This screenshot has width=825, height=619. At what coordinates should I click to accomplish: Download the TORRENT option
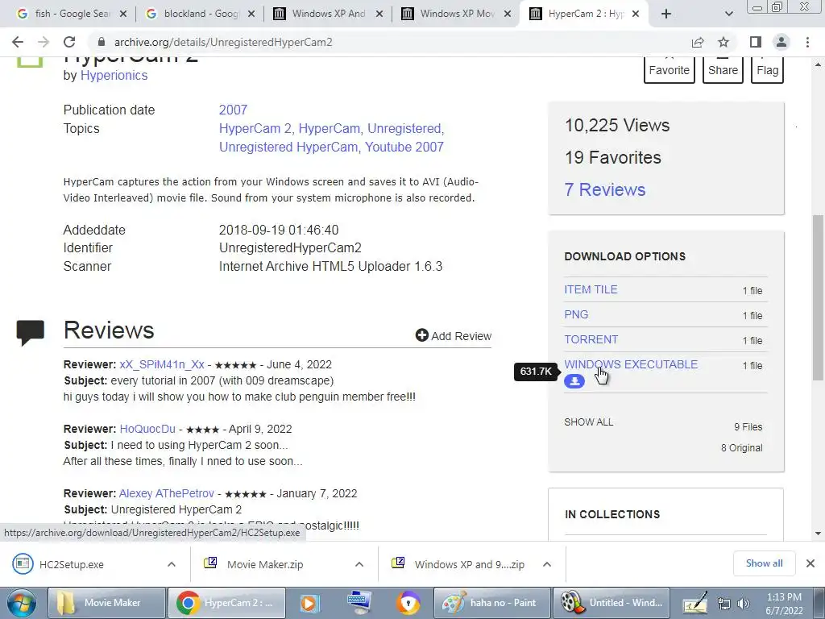pos(591,339)
